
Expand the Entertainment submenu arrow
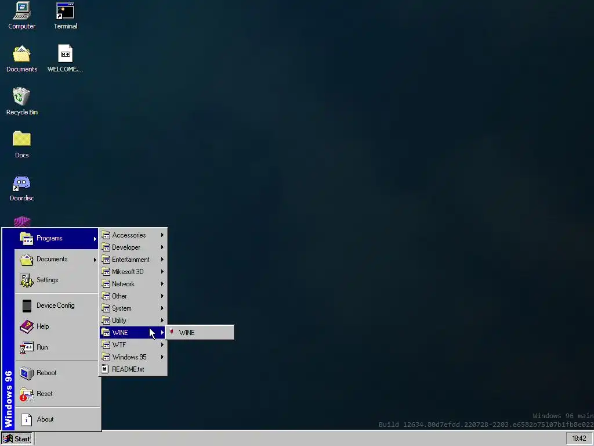pyautogui.click(x=162, y=260)
